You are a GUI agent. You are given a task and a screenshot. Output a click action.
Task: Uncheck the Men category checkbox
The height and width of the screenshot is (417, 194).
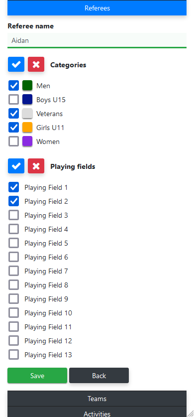pos(14,86)
